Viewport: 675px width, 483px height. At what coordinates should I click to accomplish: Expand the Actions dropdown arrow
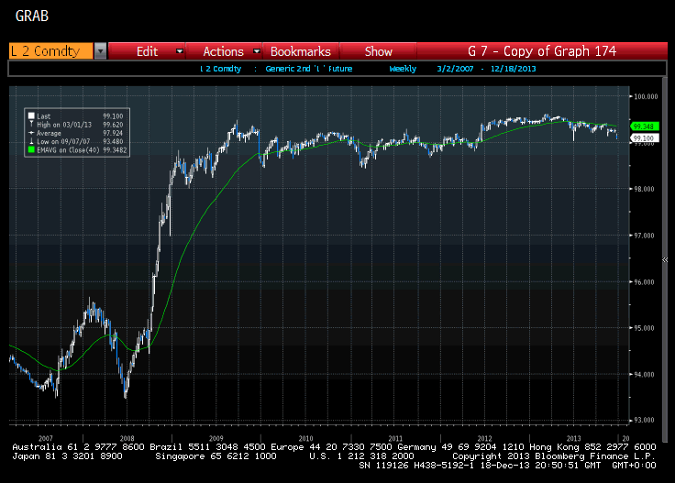tap(257, 51)
